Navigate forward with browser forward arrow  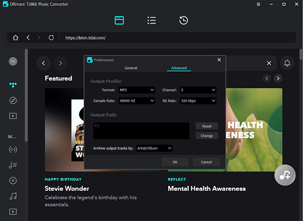pyautogui.click(x=39, y=38)
